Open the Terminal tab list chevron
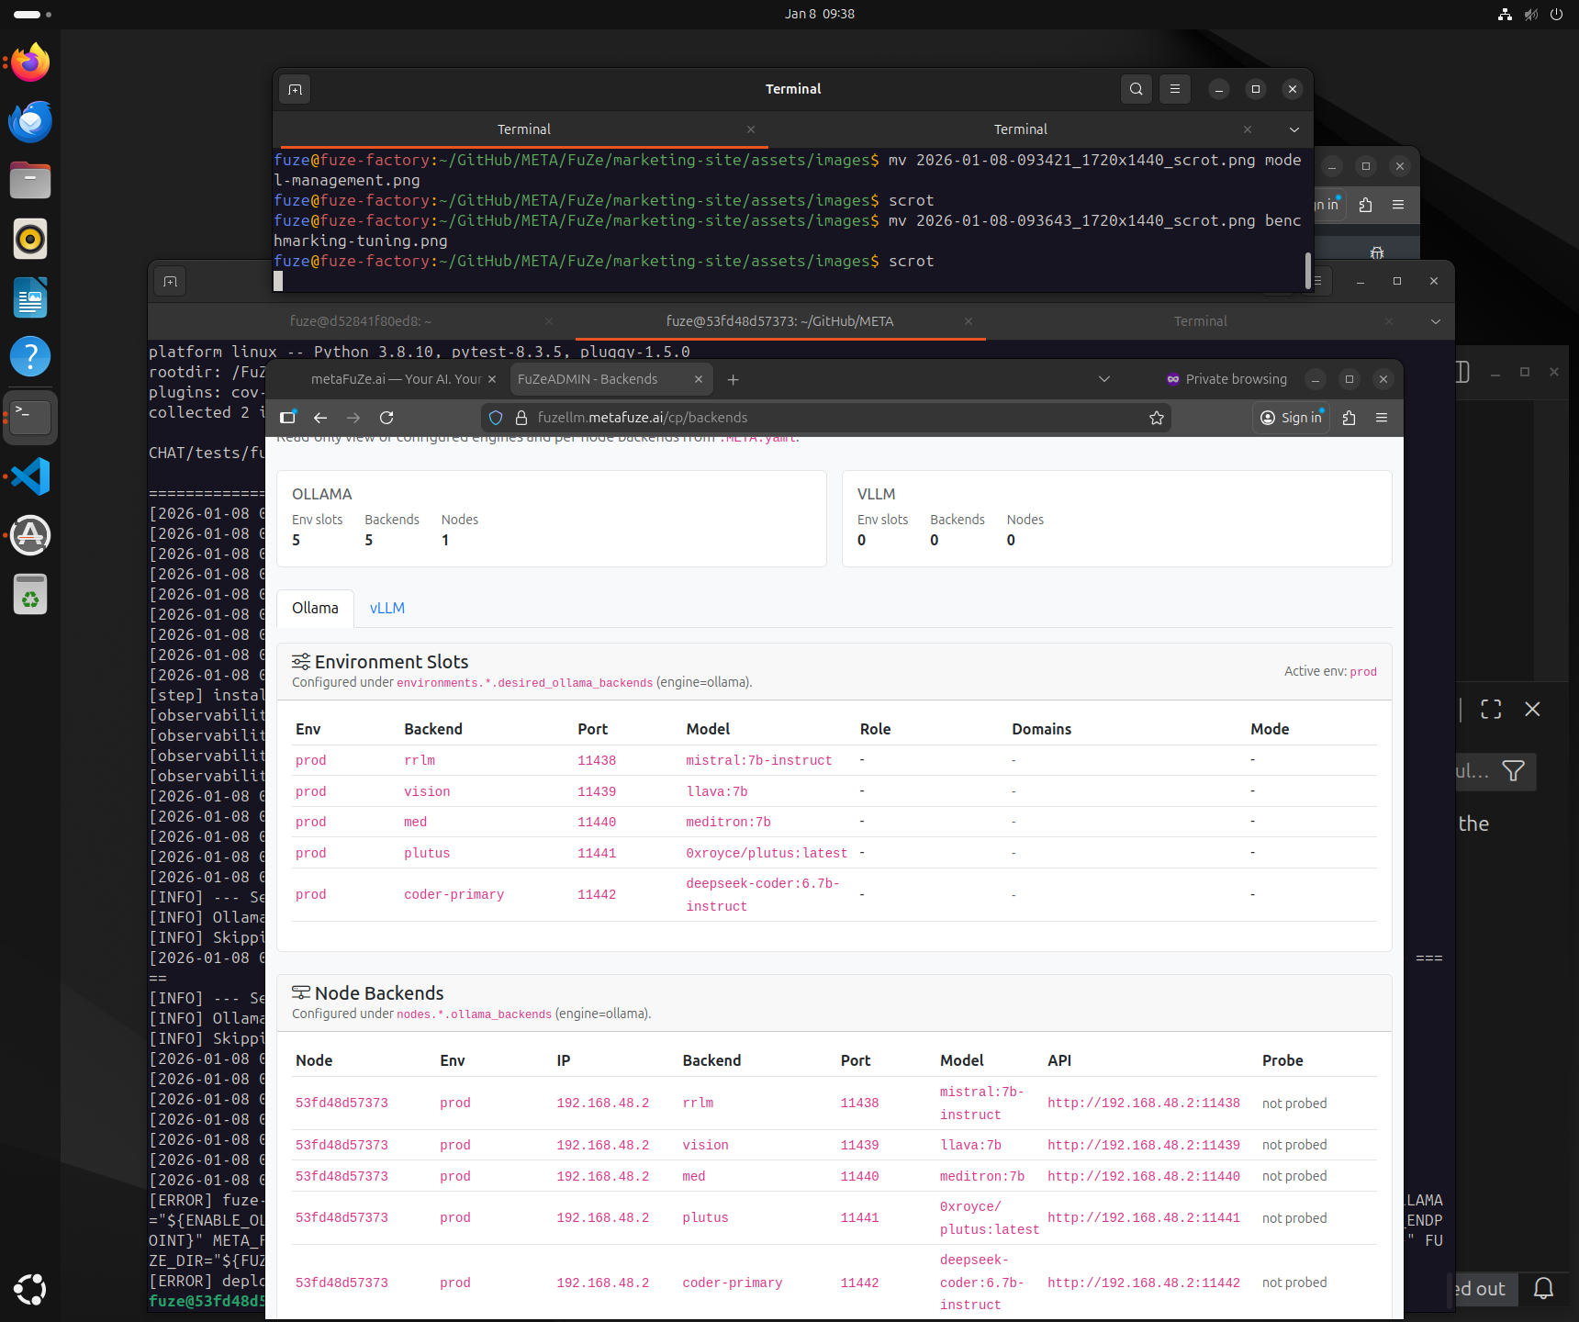Viewport: 1579px width, 1322px height. (1293, 129)
